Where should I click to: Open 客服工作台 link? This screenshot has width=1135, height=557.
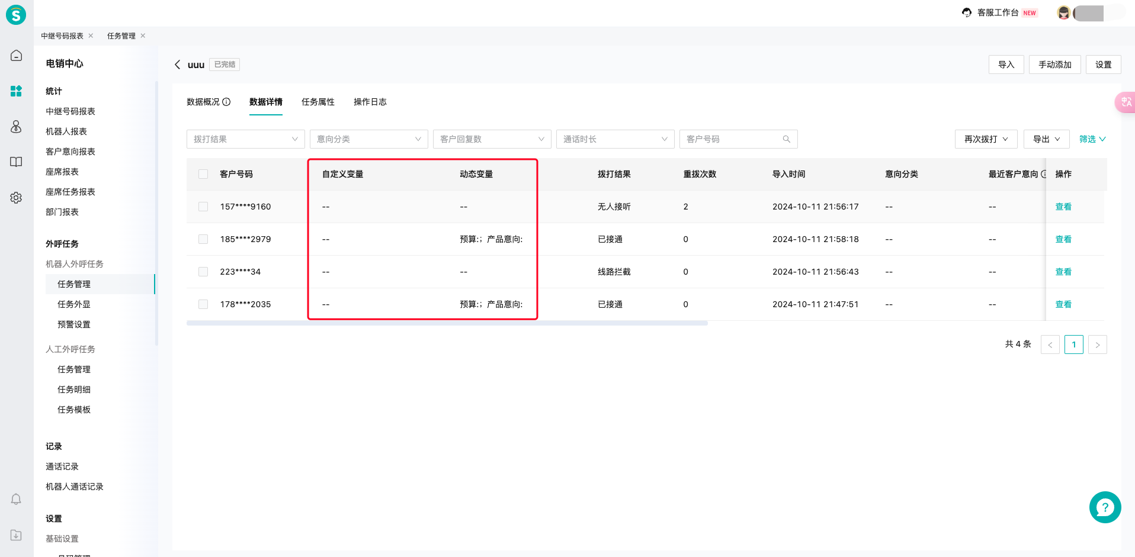tap(998, 12)
